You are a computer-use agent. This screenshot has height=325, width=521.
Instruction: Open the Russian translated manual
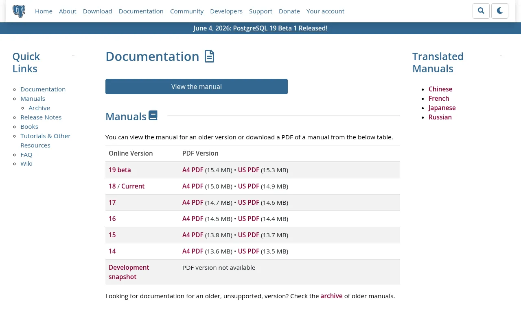[x=440, y=117]
